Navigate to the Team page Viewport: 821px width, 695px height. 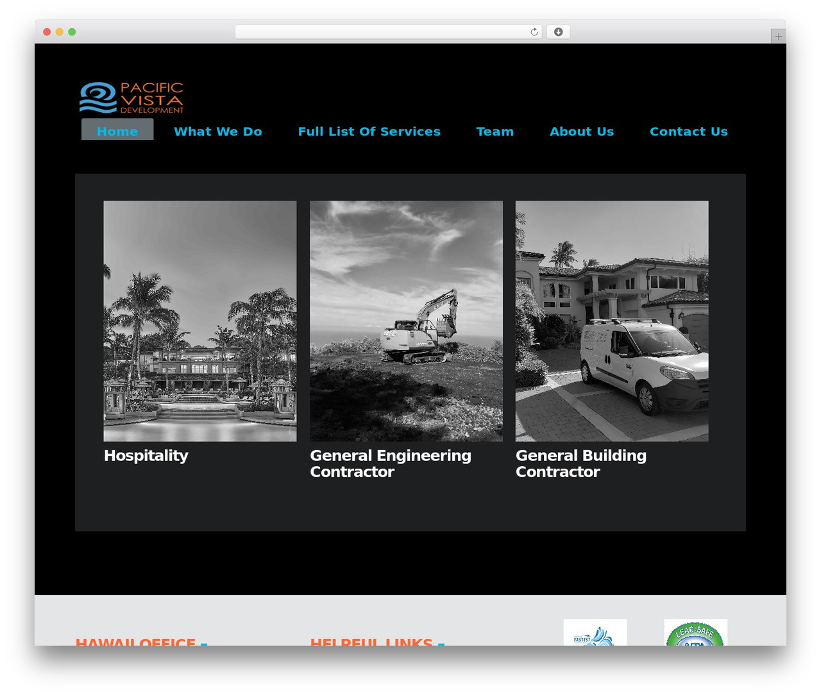(495, 131)
